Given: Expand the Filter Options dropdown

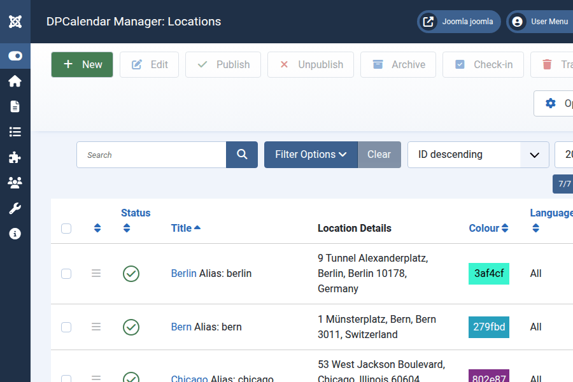Looking at the screenshot, I should [x=311, y=155].
